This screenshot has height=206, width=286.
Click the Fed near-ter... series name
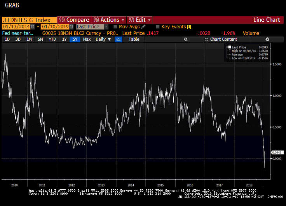(x=18, y=33)
